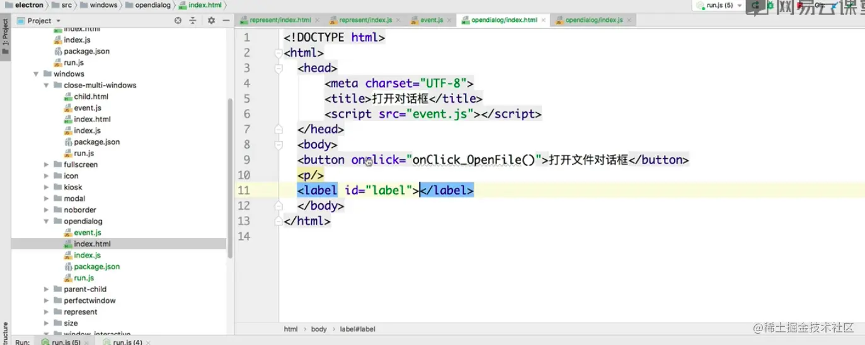Open the Structure tool window side tab
This screenshot has height=345, width=865.
(x=5, y=334)
